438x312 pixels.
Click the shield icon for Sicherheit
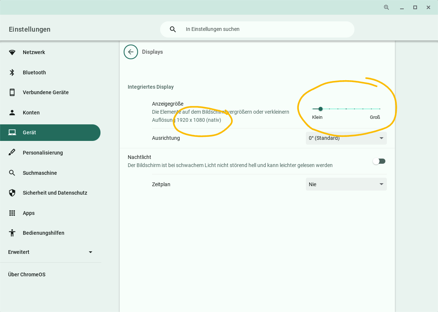[x=12, y=193]
